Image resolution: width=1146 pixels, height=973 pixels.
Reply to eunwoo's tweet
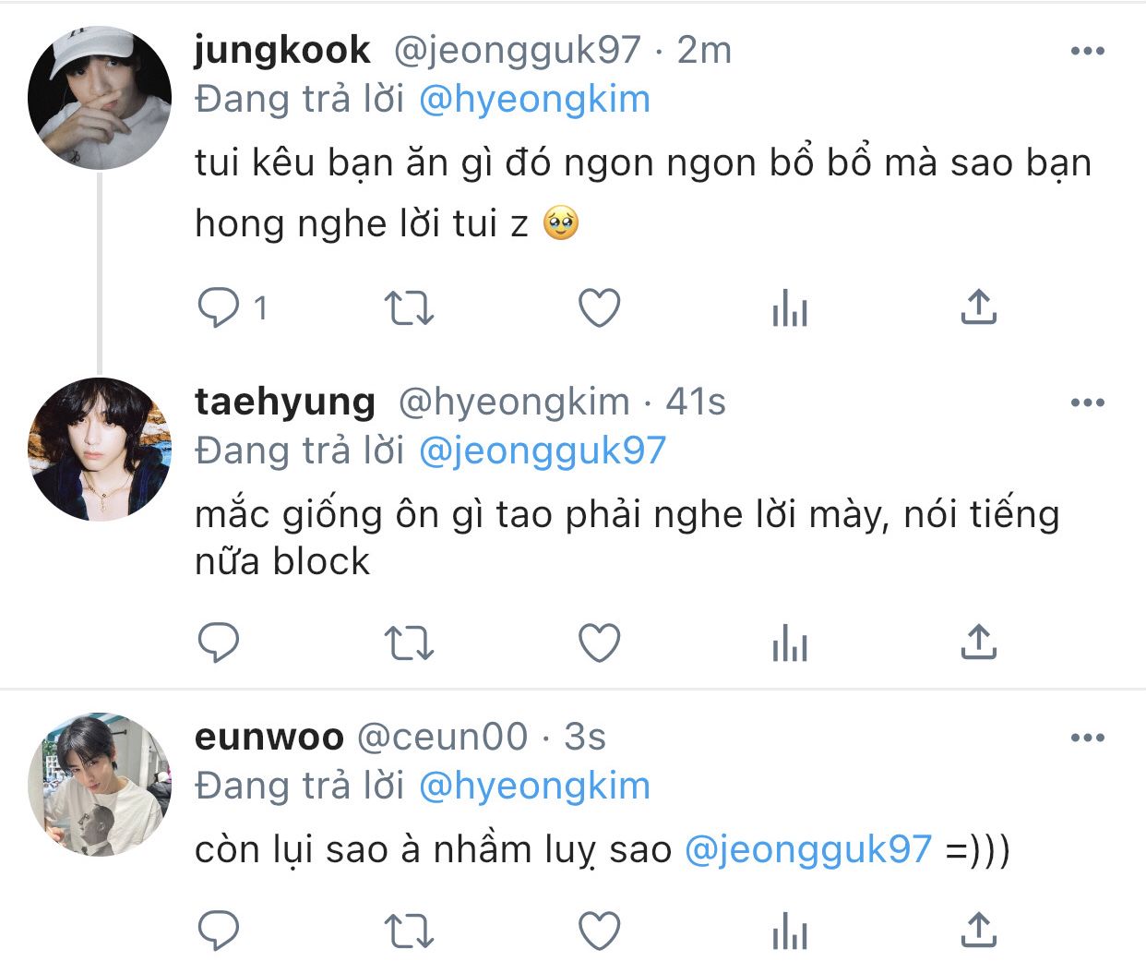[219, 931]
